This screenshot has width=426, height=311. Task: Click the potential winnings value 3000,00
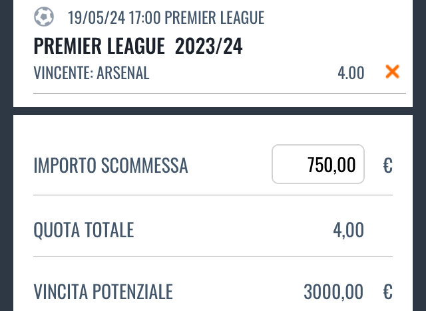(333, 292)
